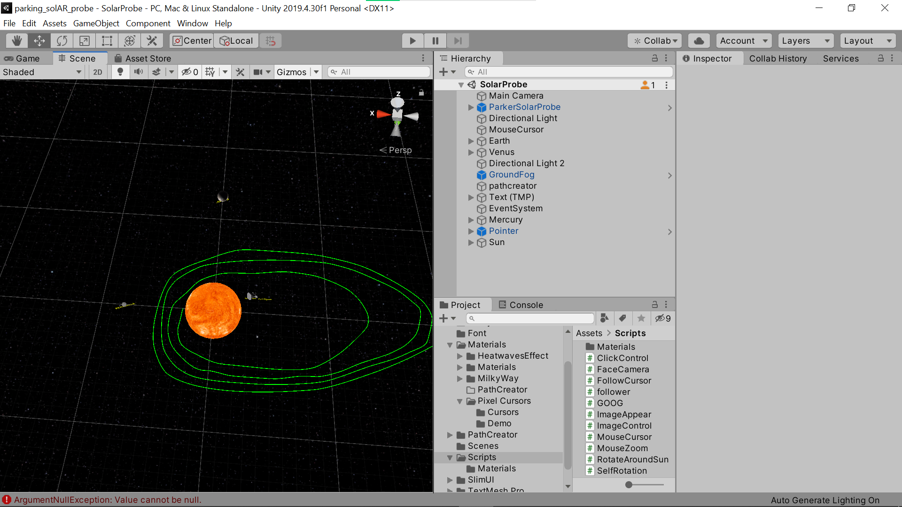
Task: Click the Step frame button
Action: [458, 41]
